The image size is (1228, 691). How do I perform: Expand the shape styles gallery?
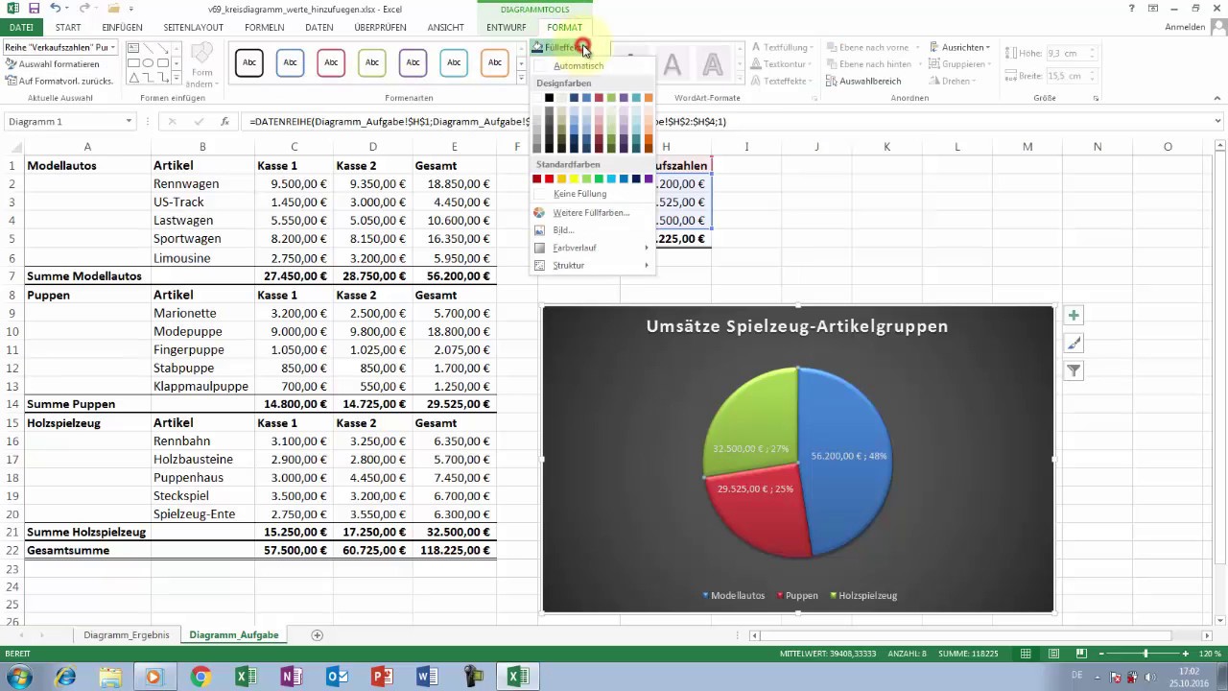(x=520, y=81)
